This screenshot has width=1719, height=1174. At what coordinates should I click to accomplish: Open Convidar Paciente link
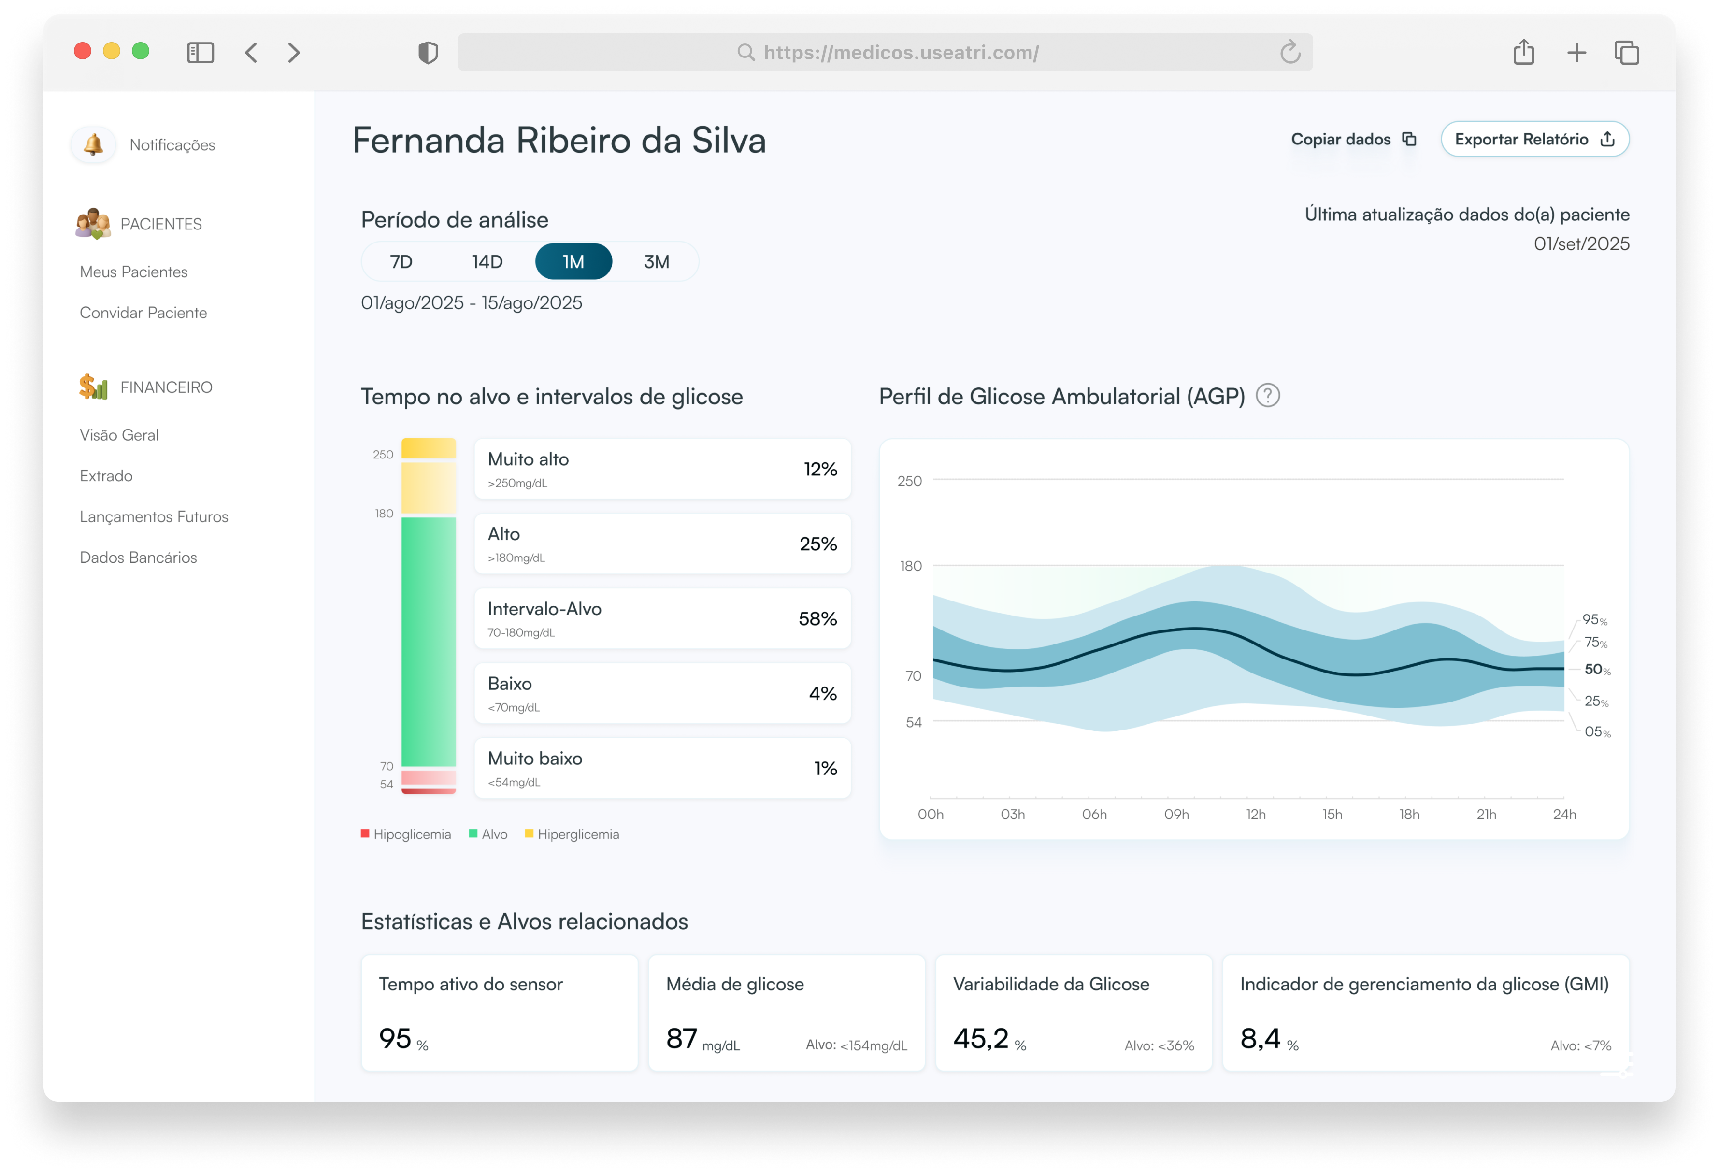coord(143,312)
